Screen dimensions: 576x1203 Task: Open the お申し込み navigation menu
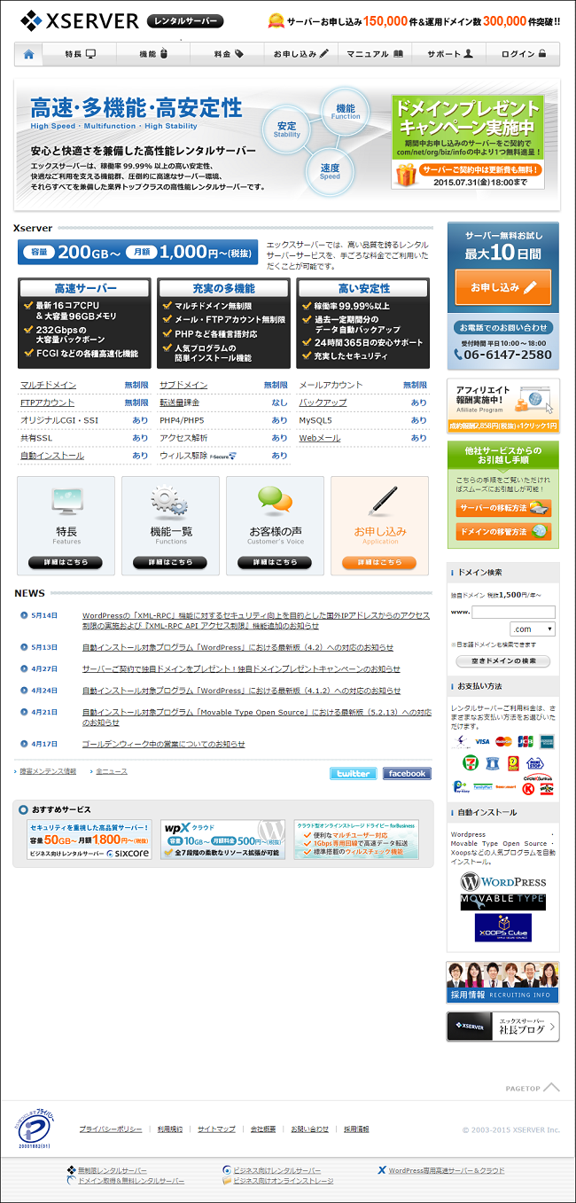(x=300, y=54)
